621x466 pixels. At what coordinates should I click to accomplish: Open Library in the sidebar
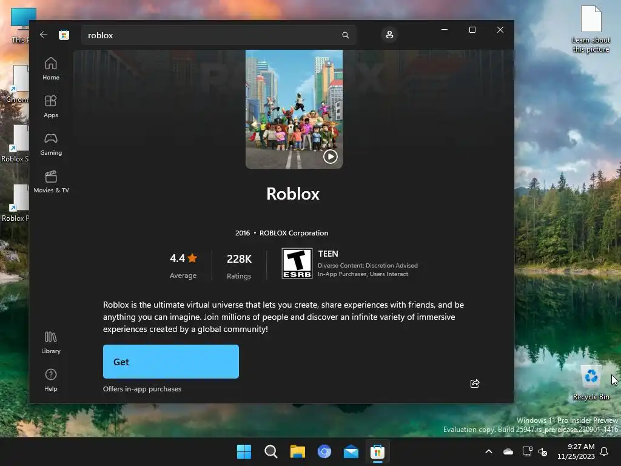51,342
